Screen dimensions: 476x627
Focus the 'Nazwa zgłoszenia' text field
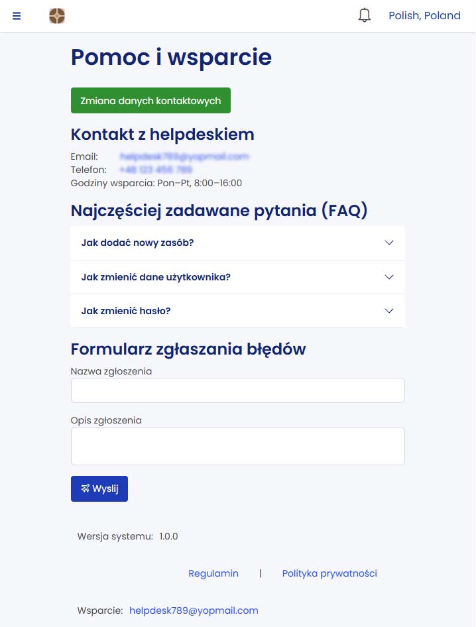tap(237, 390)
